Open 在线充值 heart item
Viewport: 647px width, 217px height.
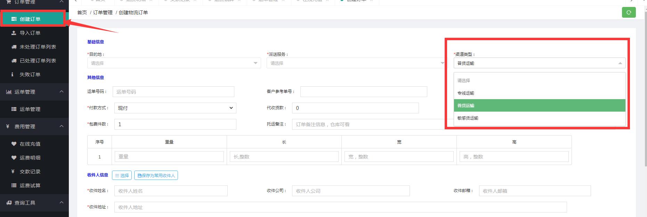pyautogui.click(x=30, y=144)
